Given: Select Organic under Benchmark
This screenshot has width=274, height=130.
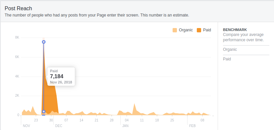Looking at the screenshot, I should [246, 49].
